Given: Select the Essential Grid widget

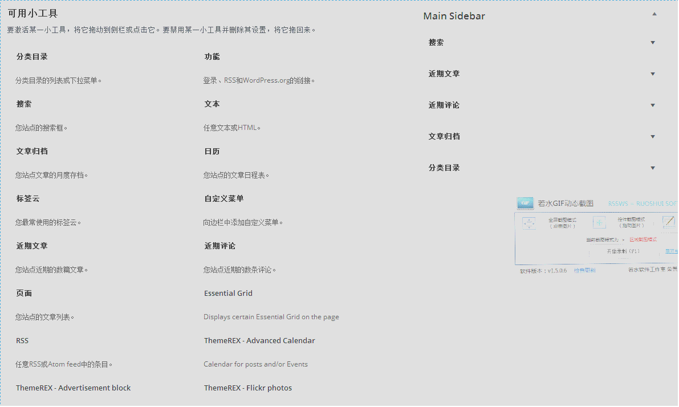Looking at the screenshot, I should coord(228,293).
